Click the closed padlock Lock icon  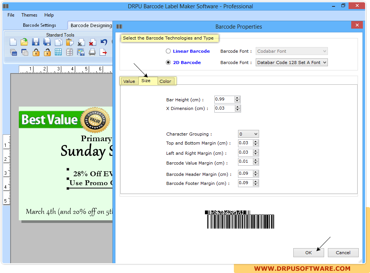(x=36, y=52)
